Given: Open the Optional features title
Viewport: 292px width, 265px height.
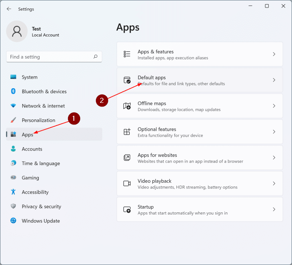Looking at the screenshot, I should pyautogui.click(x=157, y=129).
